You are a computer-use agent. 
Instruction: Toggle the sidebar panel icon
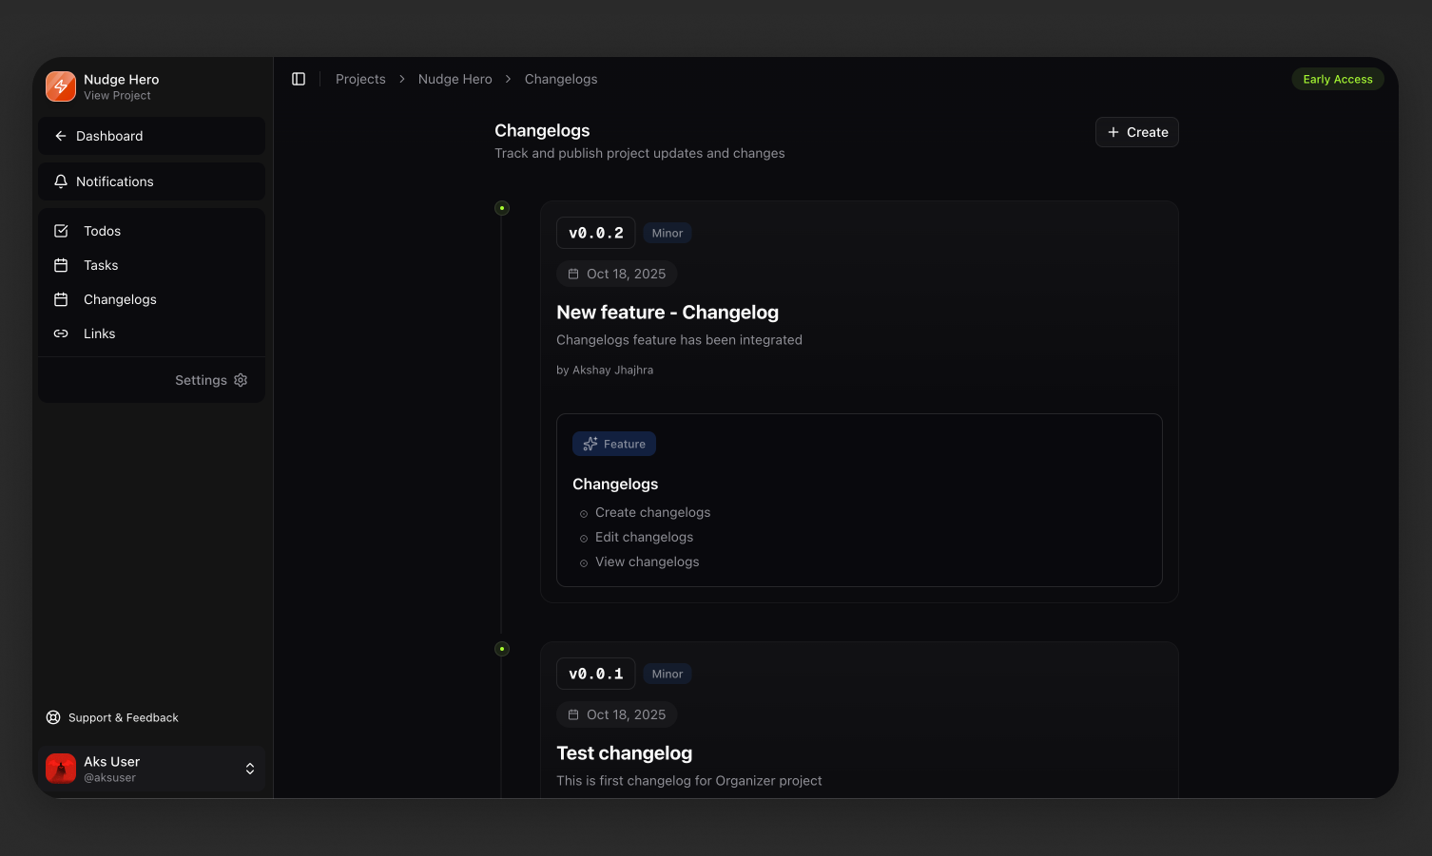299,79
